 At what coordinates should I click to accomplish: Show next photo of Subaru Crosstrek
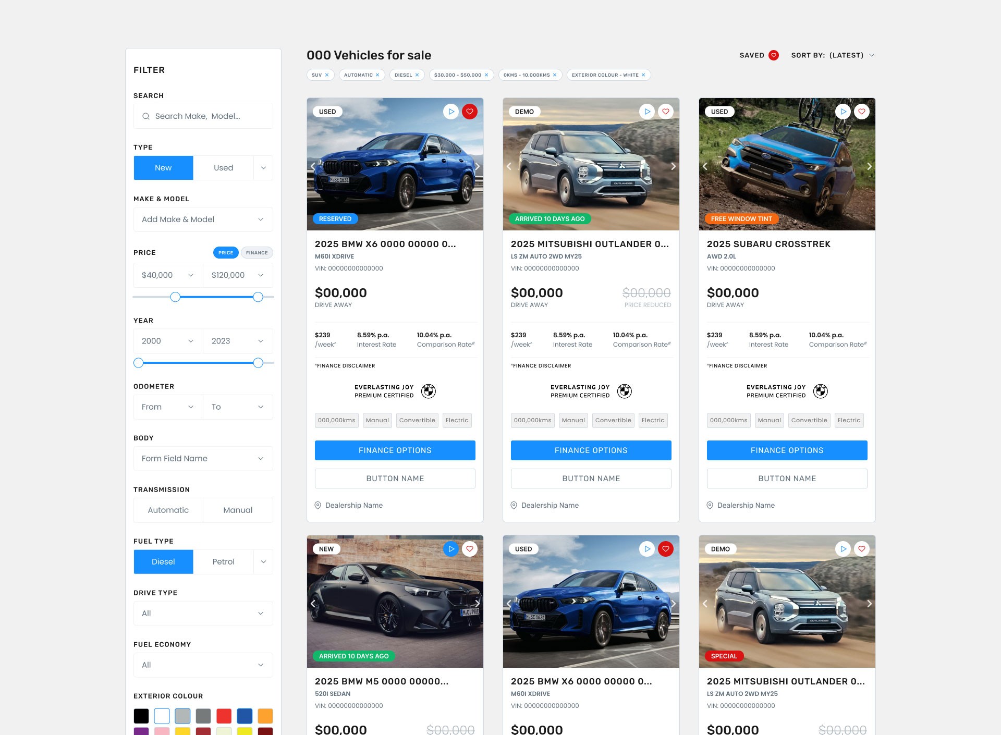(x=869, y=166)
